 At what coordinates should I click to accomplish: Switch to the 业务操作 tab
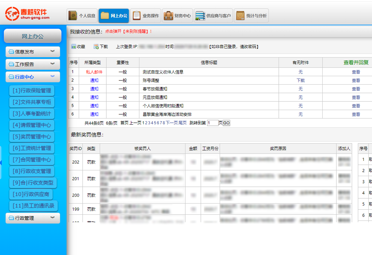point(137,16)
